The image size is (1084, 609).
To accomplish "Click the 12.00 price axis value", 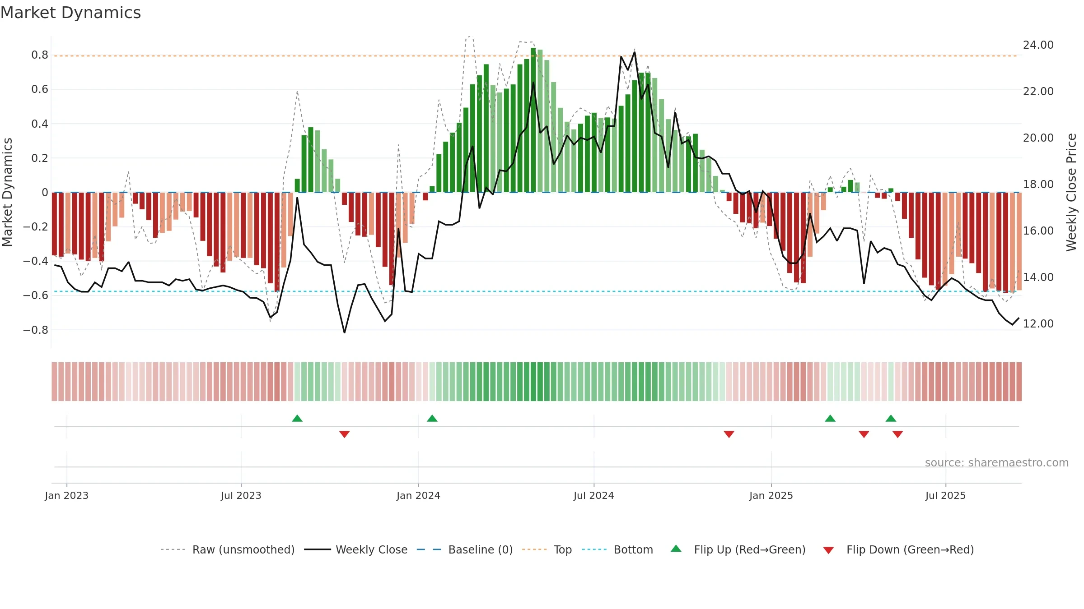I will (1038, 324).
